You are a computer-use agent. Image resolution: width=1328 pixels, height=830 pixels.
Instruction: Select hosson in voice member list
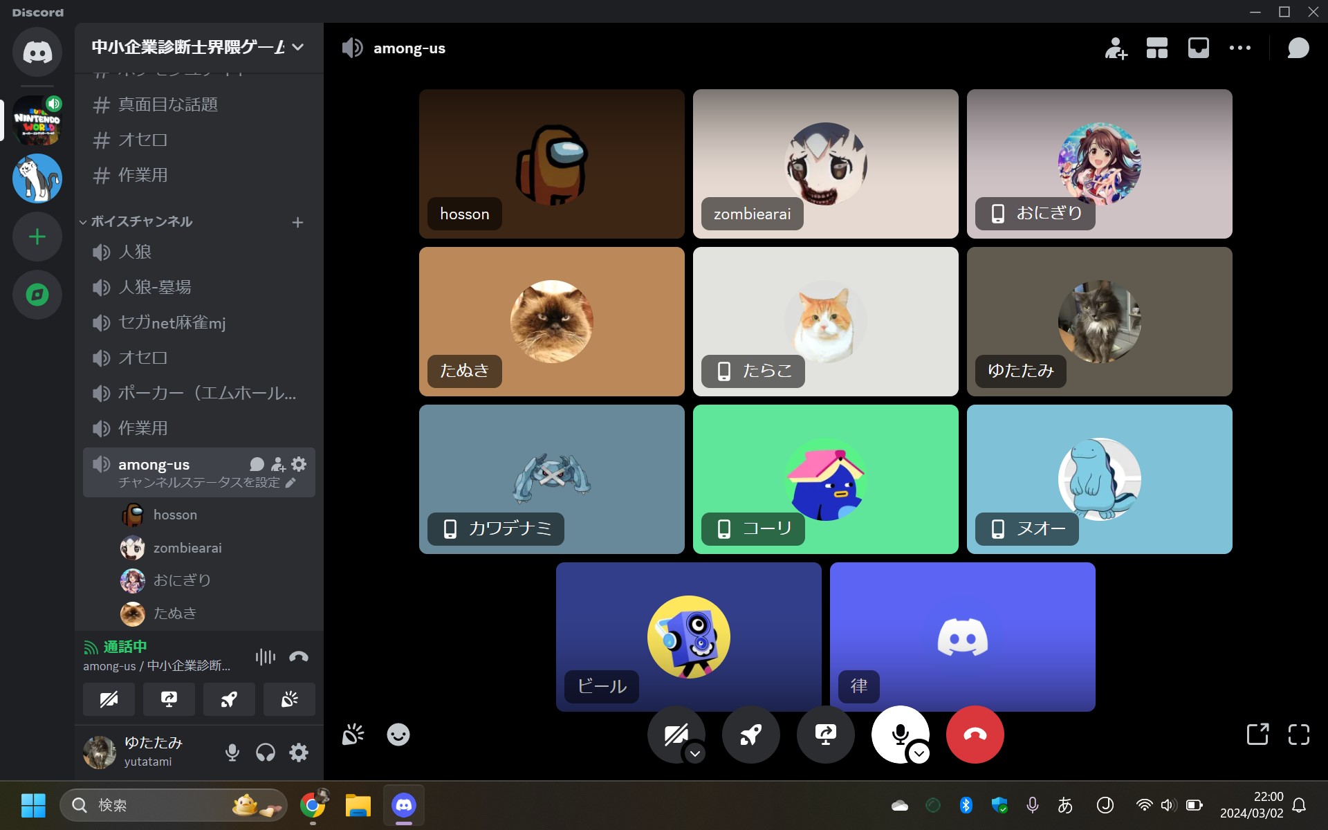click(x=215, y=515)
